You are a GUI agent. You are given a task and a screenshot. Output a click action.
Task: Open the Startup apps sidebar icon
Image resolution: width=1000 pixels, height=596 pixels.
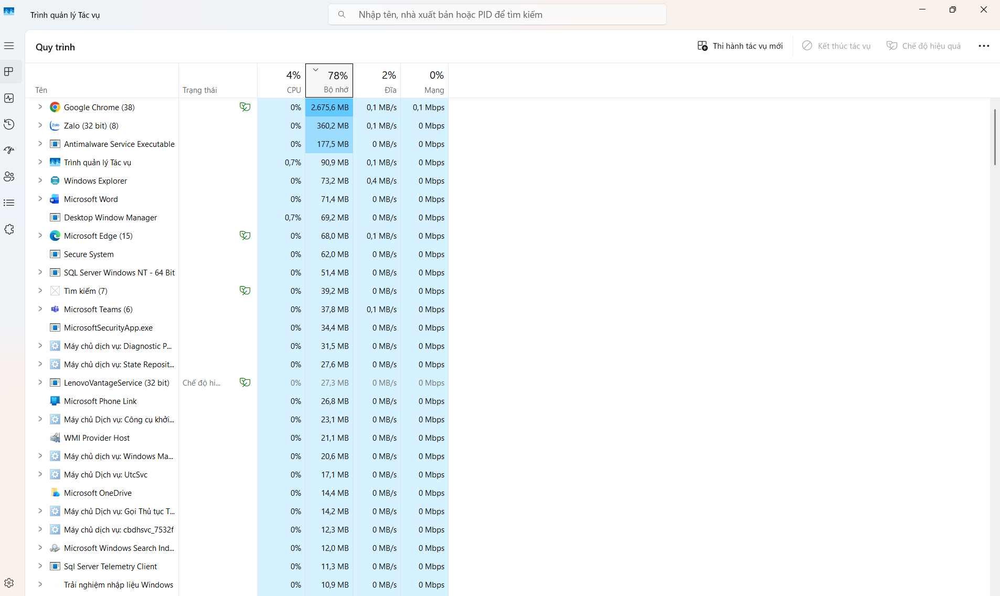9,151
